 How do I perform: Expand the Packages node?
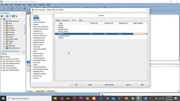[4, 28]
